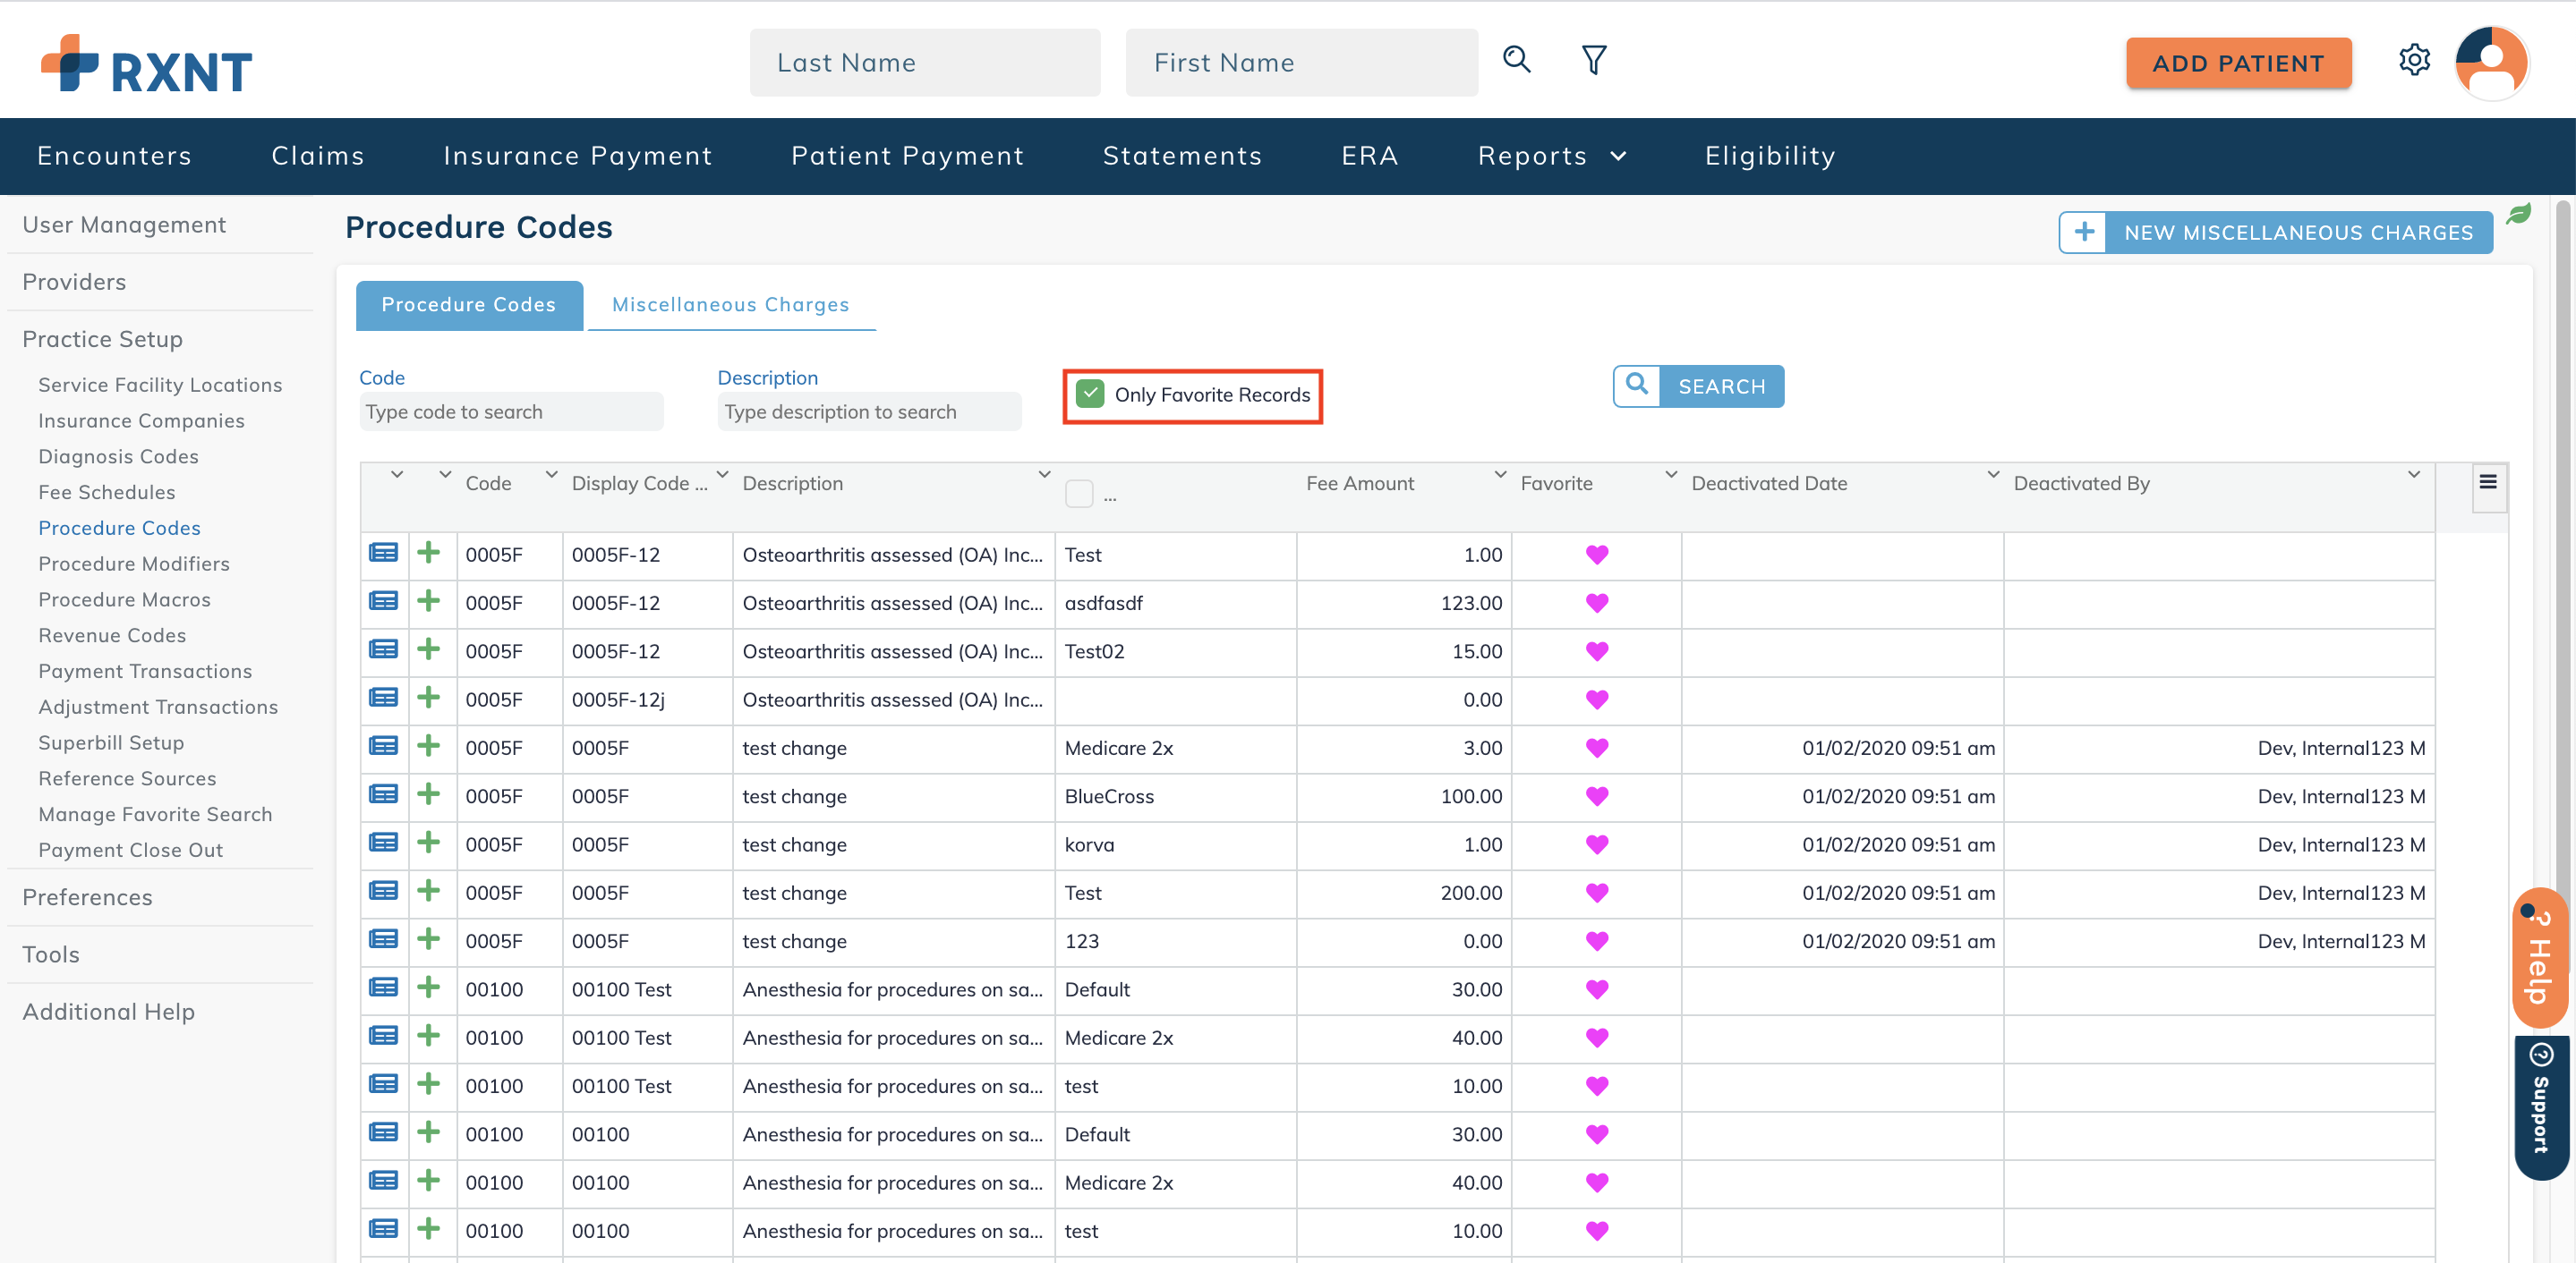Open Fee Amount column header dropdown
Screen dimensions: 2576x1263
click(1500, 475)
